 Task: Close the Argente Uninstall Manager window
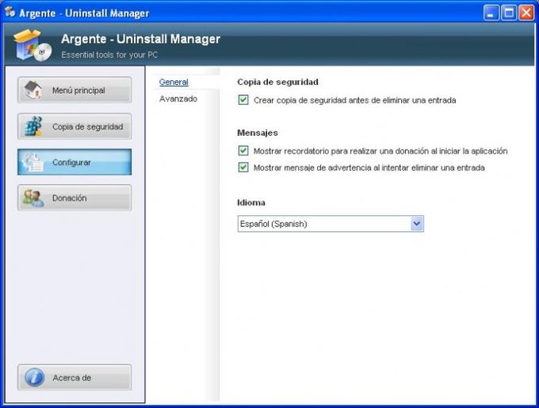pos(526,13)
